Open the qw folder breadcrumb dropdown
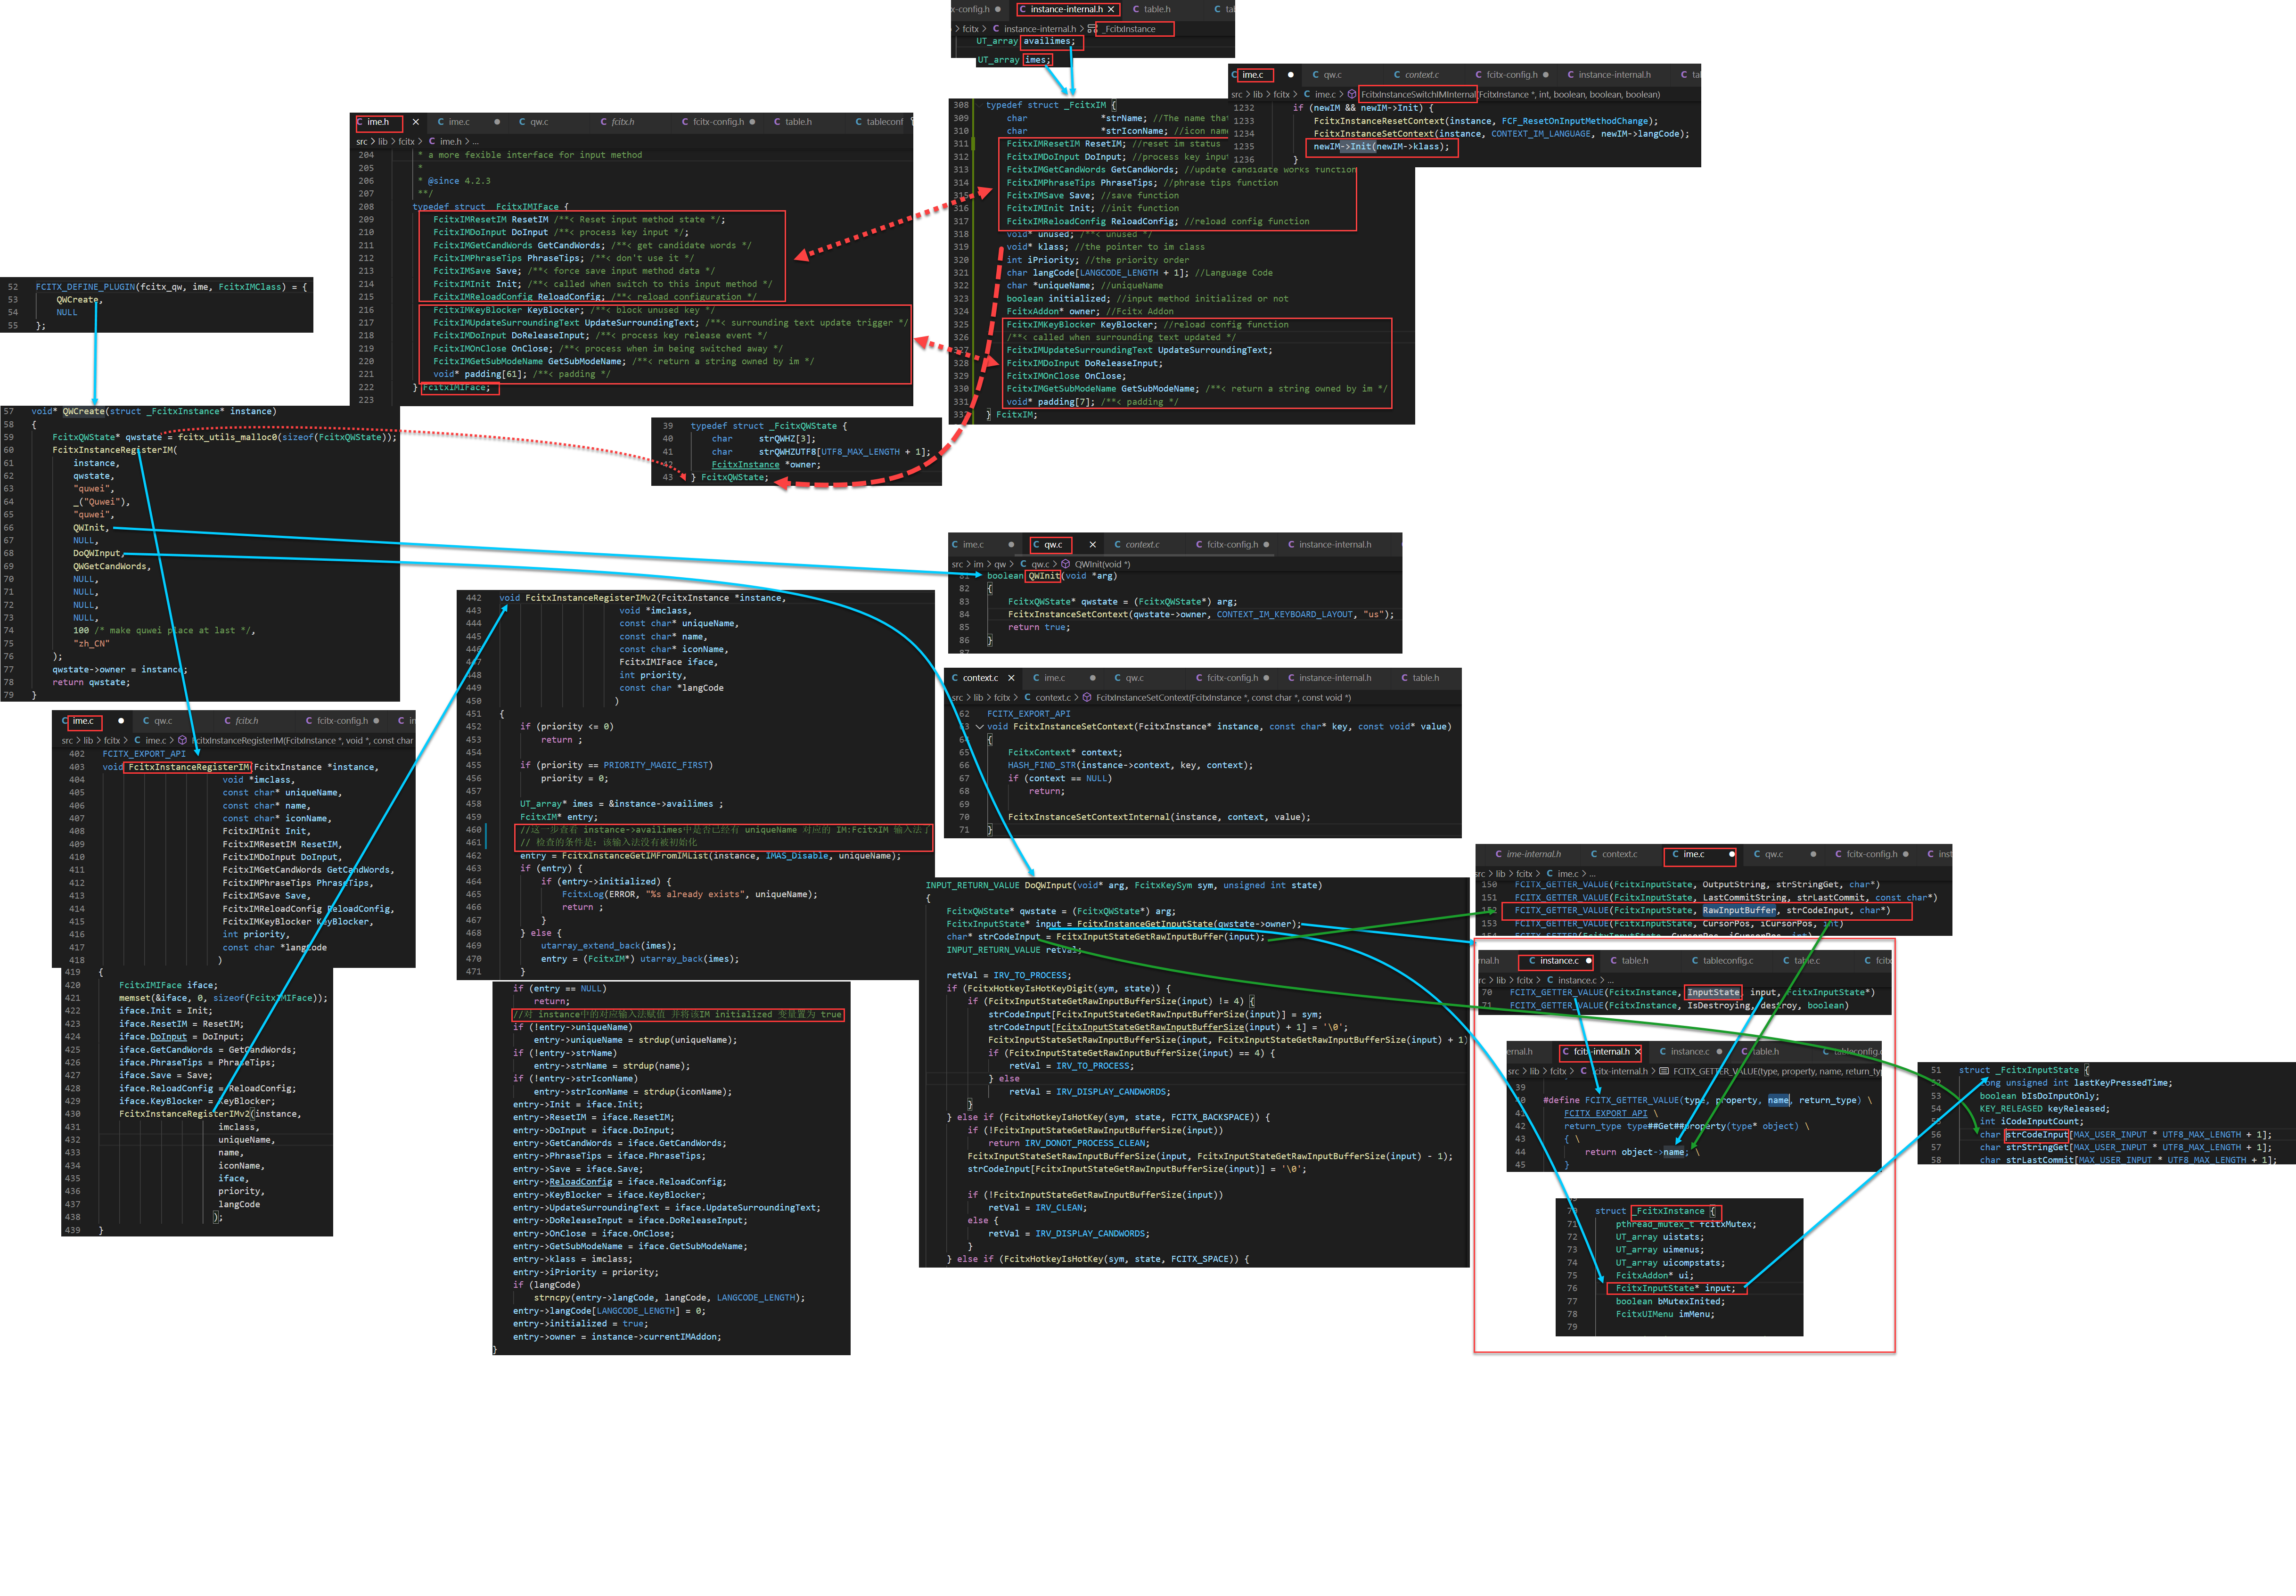Image resolution: width=2296 pixels, height=1596 pixels. (1000, 565)
